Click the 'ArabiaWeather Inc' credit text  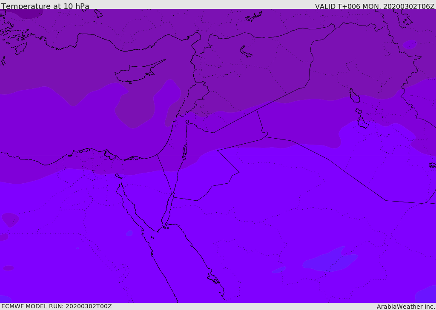405,307
